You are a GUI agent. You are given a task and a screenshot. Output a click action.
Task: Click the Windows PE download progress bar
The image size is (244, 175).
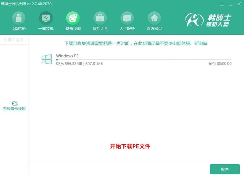tap(144, 60)
